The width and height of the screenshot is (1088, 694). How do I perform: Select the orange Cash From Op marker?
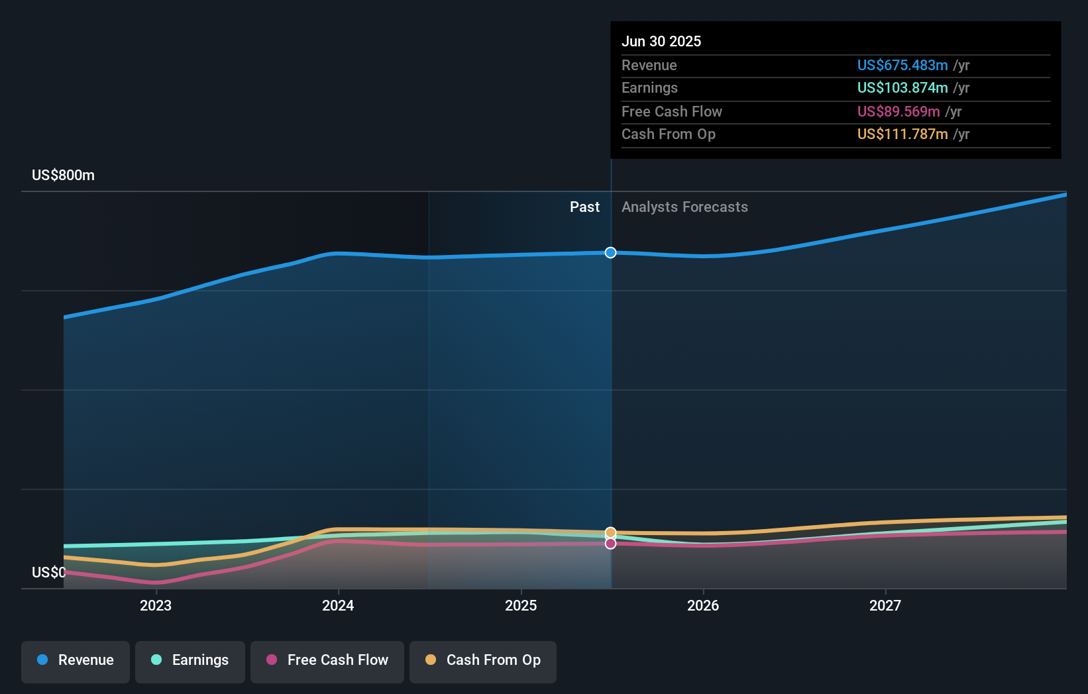tap(610, 532)
